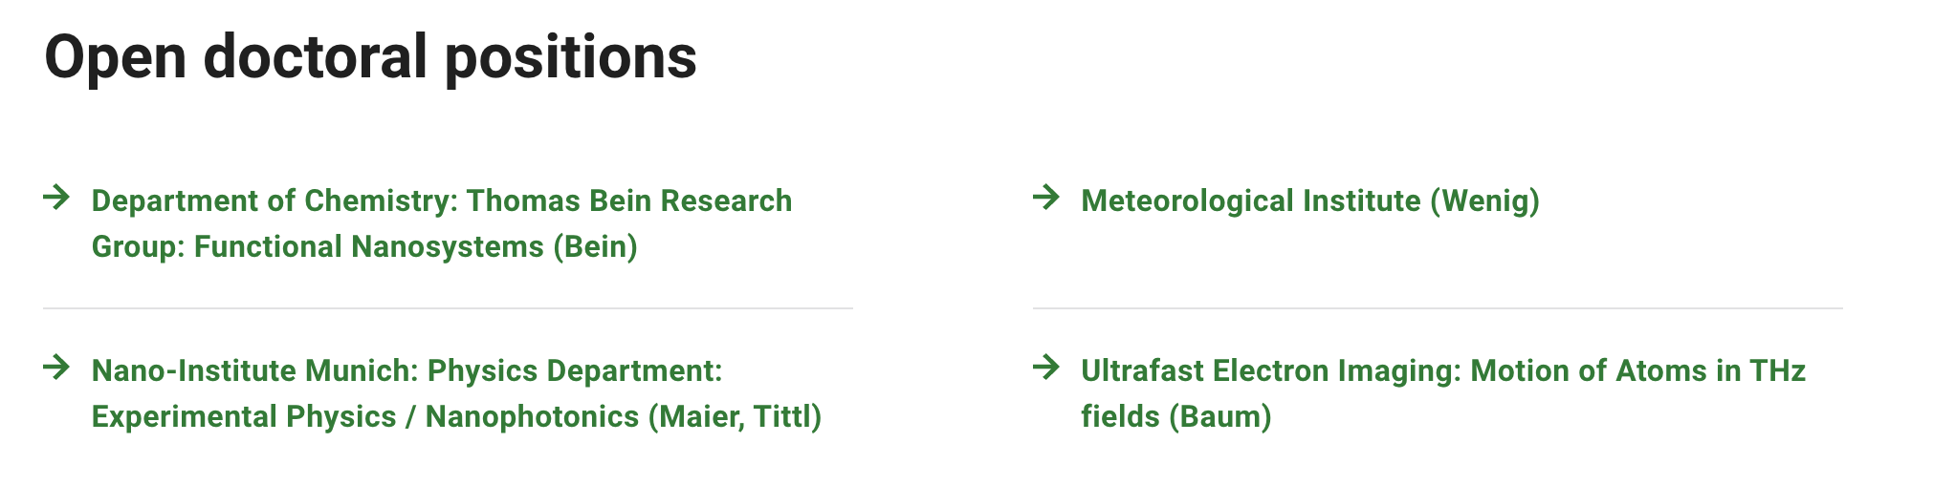The image size is (1955, 485).
Task: Click the "Physics Department:" text
Action: (575, 371)
